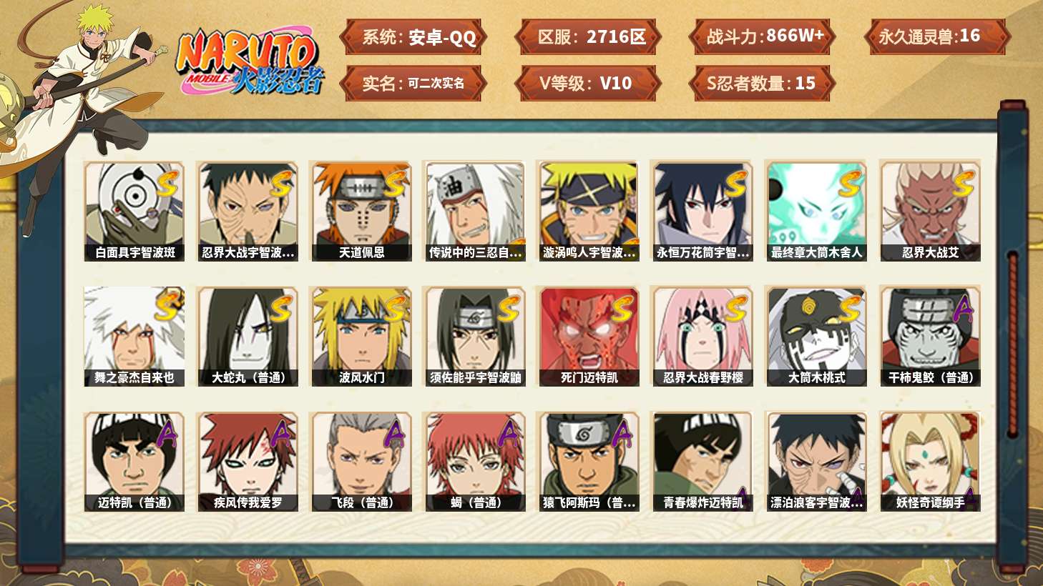Select the 白面具宇智波斑 character portrait
This screenshot has height=586, width=1043.
134,211
